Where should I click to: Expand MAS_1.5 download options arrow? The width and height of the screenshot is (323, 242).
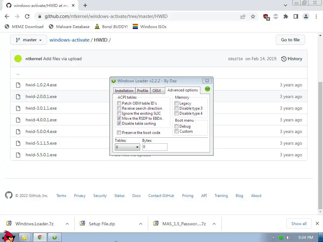[x=214, y=224]
